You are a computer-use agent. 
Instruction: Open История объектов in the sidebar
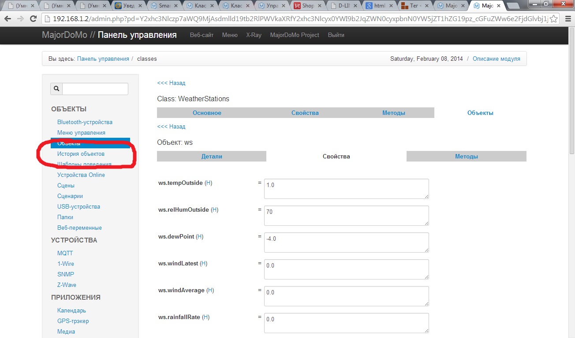[81, 154]
